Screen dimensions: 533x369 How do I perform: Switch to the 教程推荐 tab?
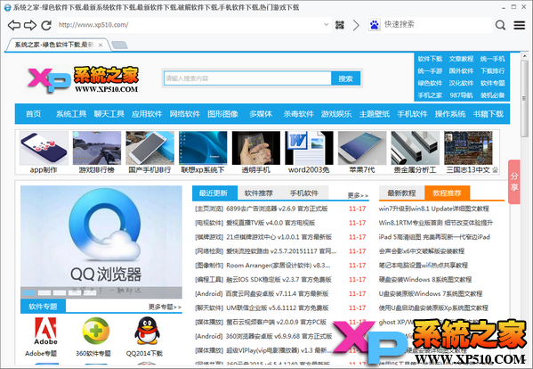(447, 193)
